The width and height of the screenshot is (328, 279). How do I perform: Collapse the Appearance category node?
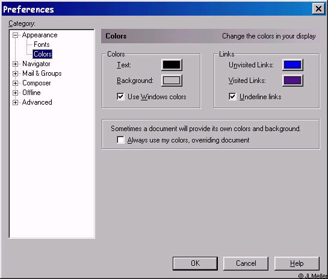[x=15, y=35]
